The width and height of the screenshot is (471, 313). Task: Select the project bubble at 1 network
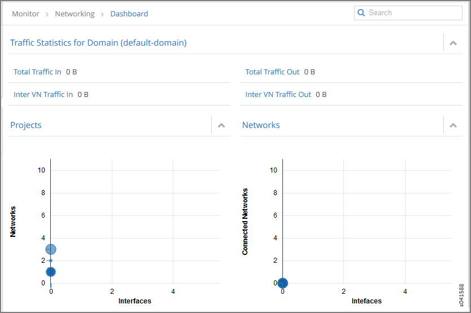pyautogui.click(x=51, y=272)
